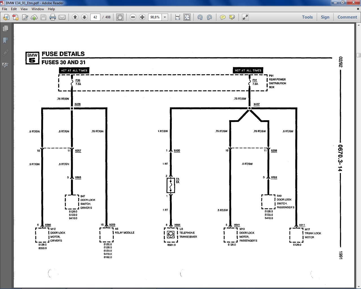Add a sticky note comment
361x289 pixels.
[223, 17]
